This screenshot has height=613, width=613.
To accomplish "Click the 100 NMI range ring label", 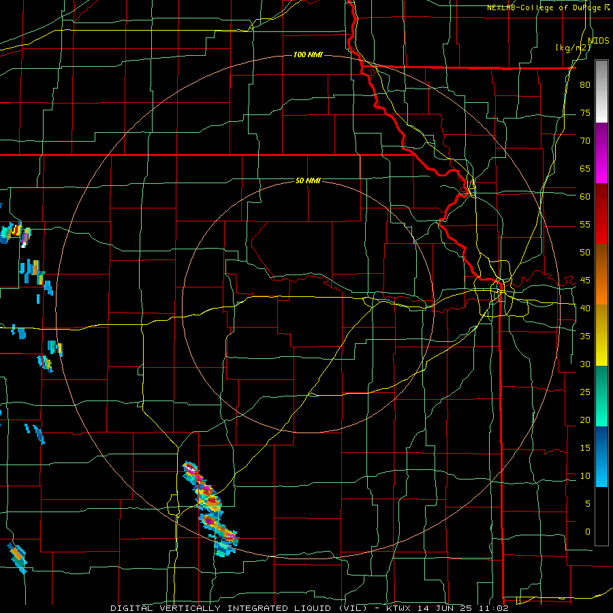I will (x=308, y=54).
